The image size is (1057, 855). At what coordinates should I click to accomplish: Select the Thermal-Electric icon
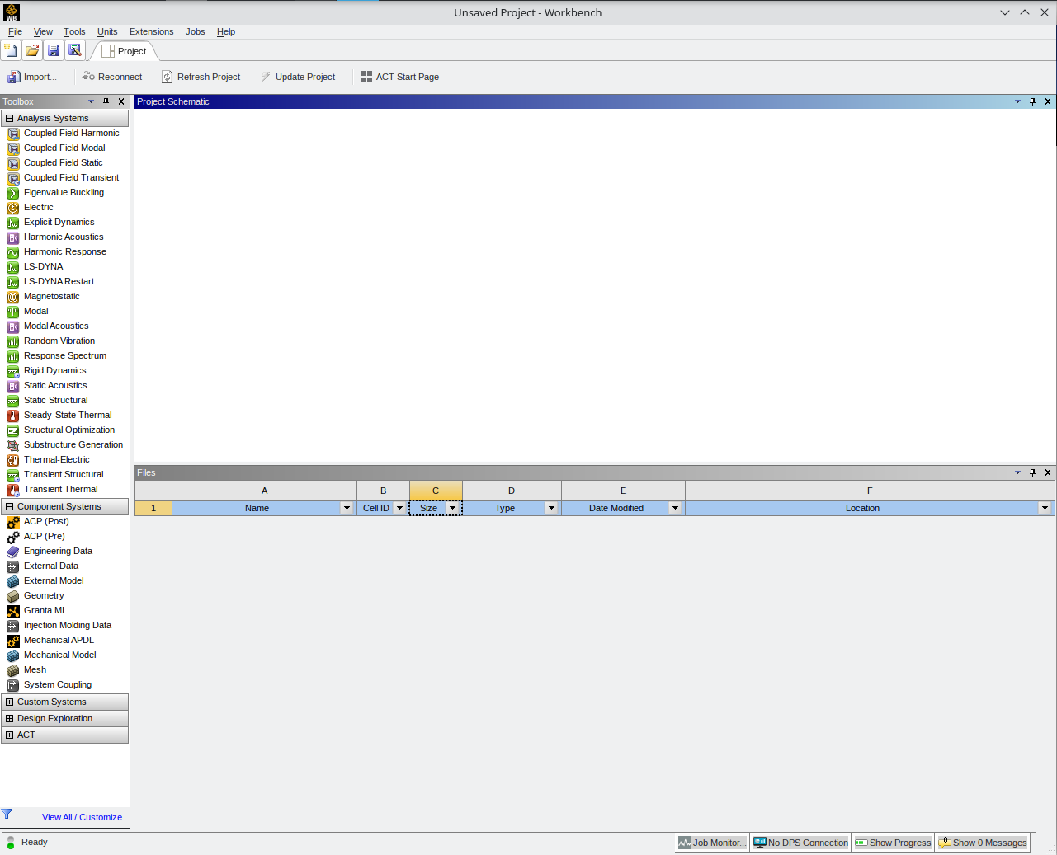click(13, 460)
